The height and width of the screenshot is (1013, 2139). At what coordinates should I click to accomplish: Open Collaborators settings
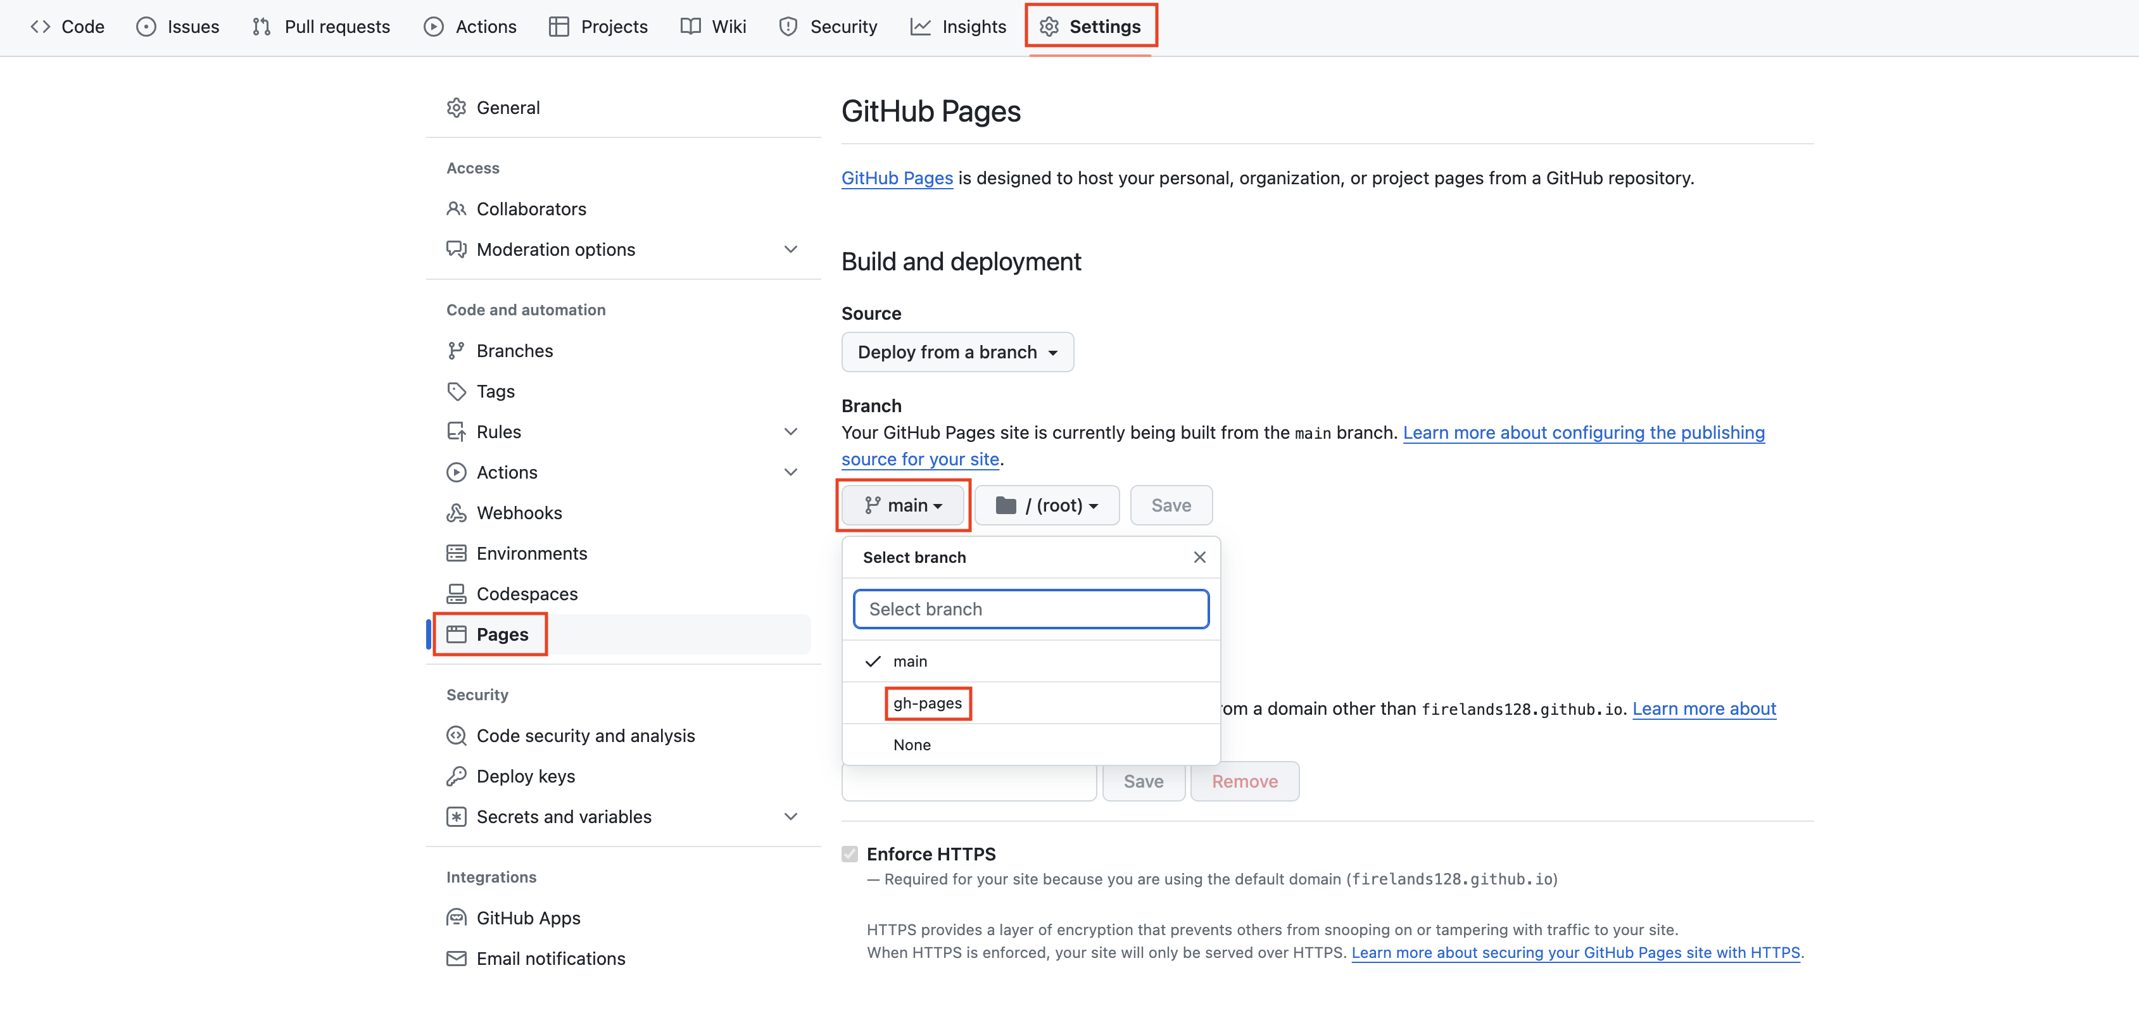pyautogui.click(x=618, y=209)
